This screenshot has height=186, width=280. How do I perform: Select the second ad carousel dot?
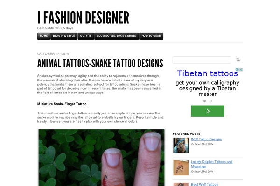(x=211, y=101)
